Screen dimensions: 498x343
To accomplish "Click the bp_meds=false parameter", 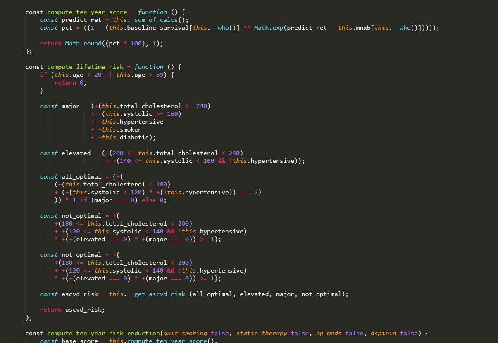I will coord(339,333).
